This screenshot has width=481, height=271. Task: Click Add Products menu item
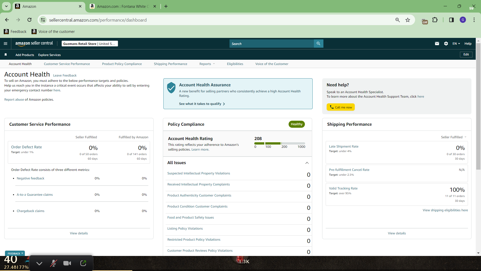[25, 55]
